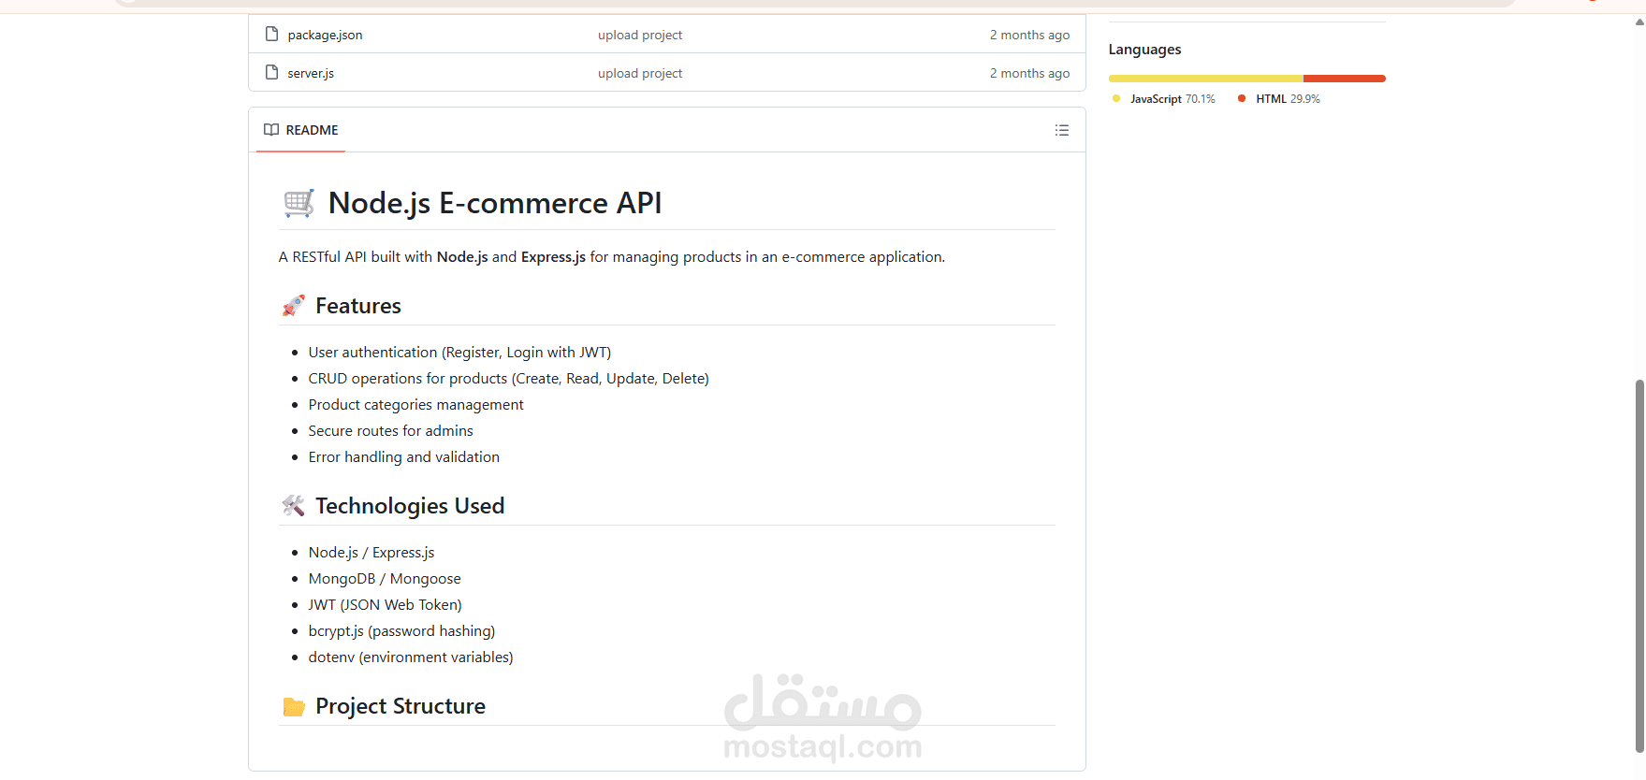
Task: Click 'Secure routes for admins' item
Action: pos(390,431)
